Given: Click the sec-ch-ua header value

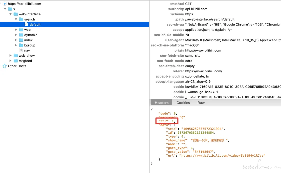Looking at the screenshot, I should [233, 24].
